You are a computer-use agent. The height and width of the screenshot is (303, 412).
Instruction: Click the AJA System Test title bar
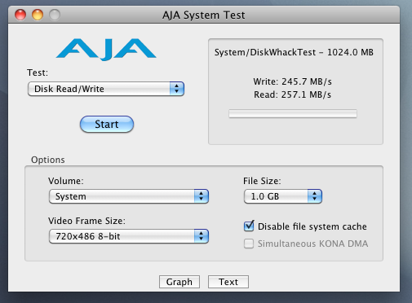coord(204,15)
